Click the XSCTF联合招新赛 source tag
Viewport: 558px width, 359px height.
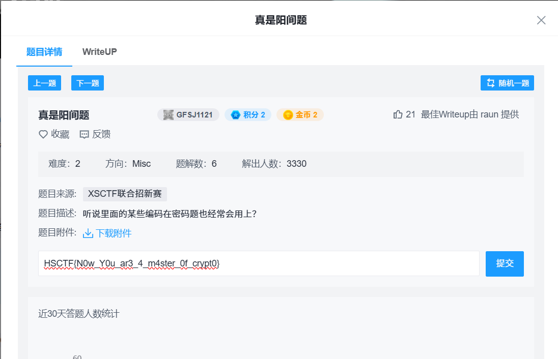125,194
